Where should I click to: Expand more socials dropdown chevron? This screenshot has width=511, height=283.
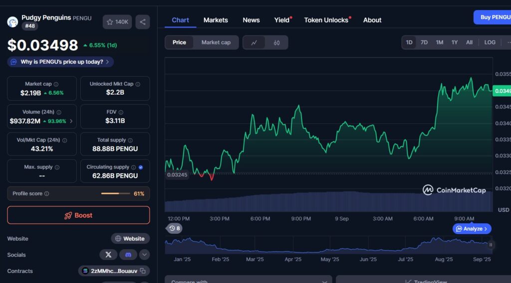(144, 255)
